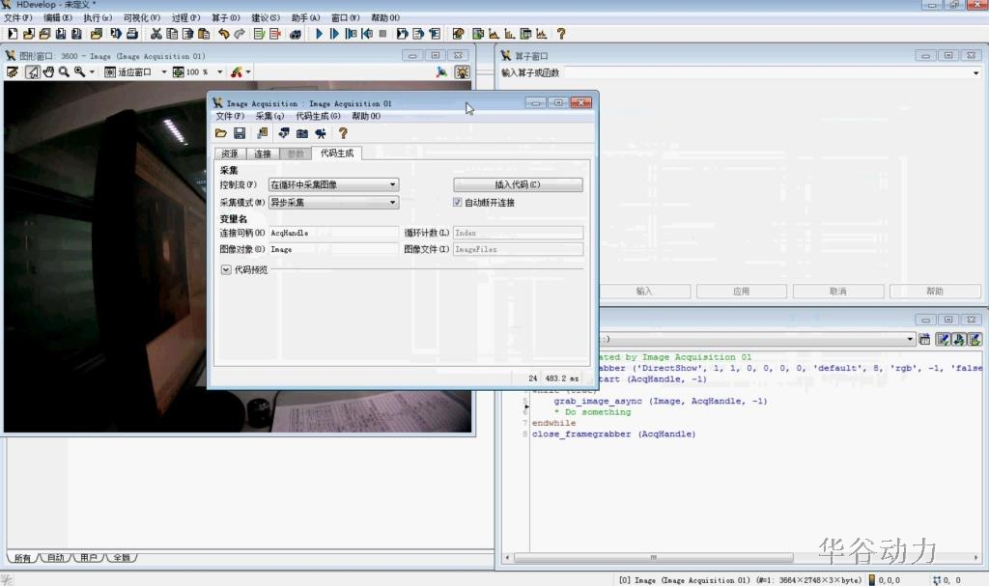The width and height of the screenshot is (989, 586).
Task: Click the Connect icon in Image Acquisition toolbar
Action: [263, 133]
